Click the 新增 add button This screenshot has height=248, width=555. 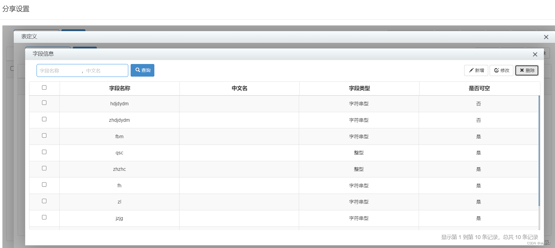pos(476,70)
